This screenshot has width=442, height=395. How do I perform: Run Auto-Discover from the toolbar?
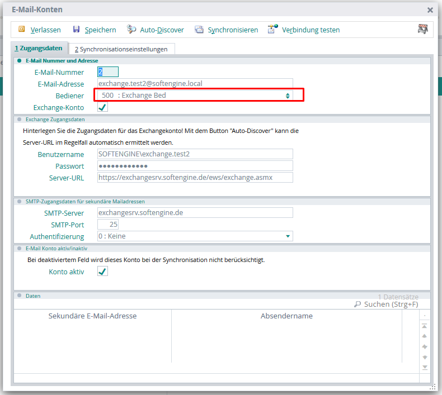click(x=131, y=30)
